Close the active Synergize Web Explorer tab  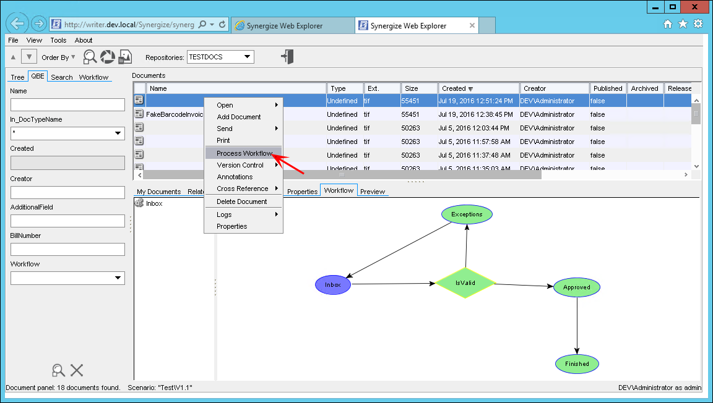[x=472, y=25]
